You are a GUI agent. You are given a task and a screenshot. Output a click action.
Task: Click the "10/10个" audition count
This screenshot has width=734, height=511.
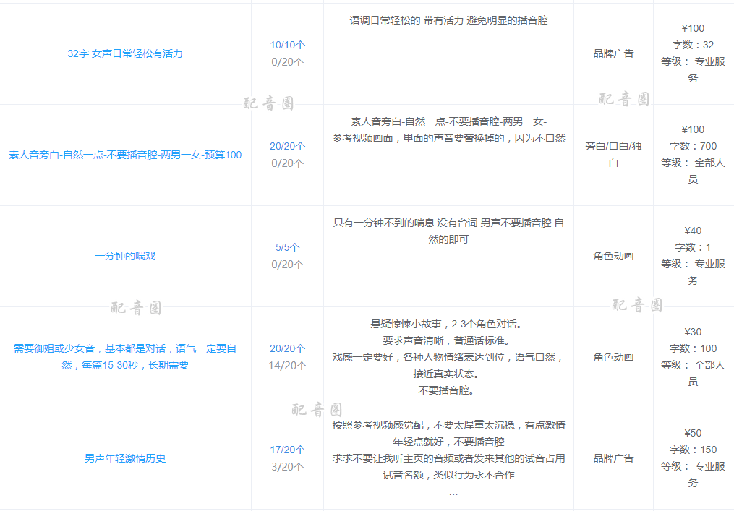287,45
